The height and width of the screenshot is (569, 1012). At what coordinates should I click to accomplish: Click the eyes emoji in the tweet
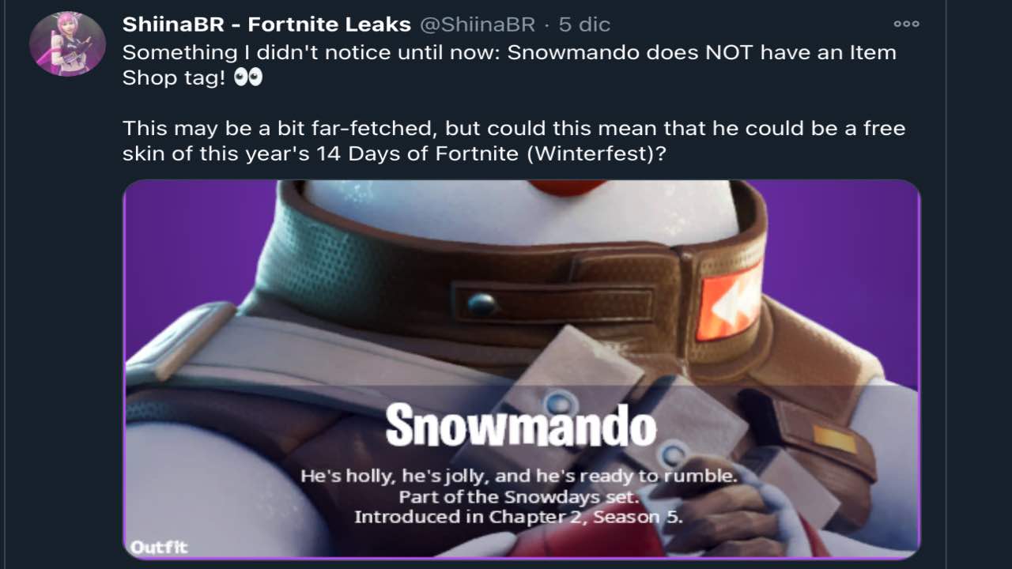tap(248, 77)
